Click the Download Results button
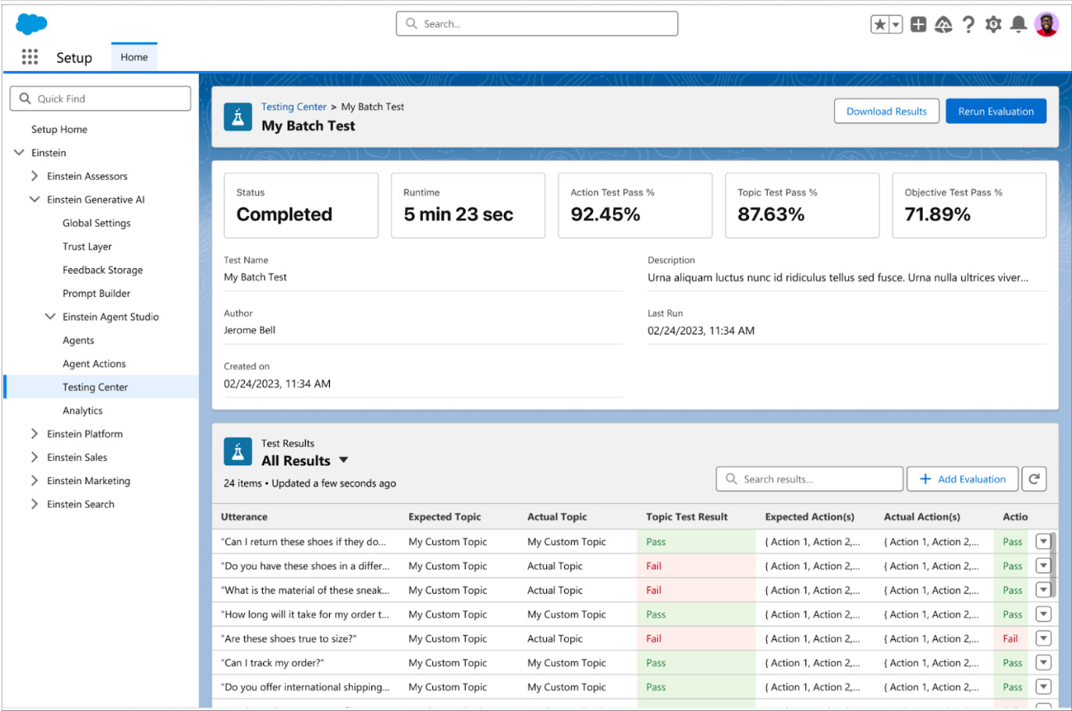 pyautogui.click(x=886, y=111)
